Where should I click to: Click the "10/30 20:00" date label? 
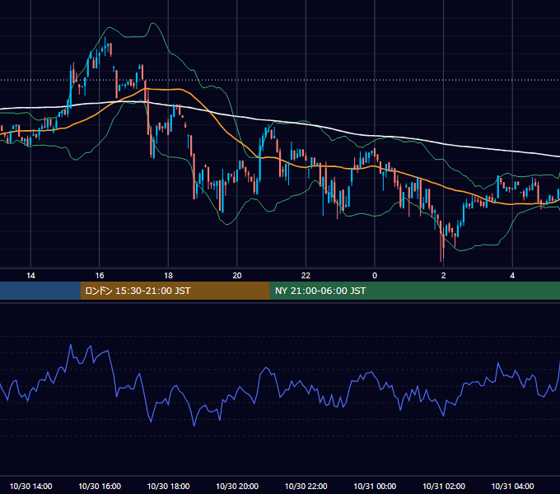(237, 486)
